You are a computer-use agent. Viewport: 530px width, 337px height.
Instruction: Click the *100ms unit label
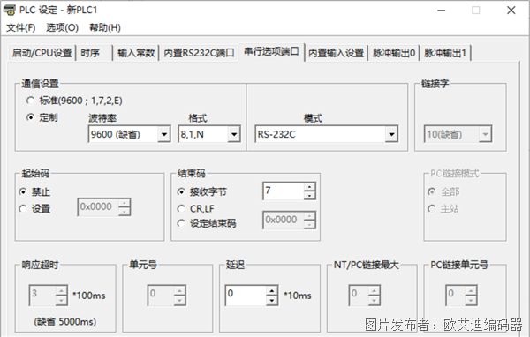89,296
